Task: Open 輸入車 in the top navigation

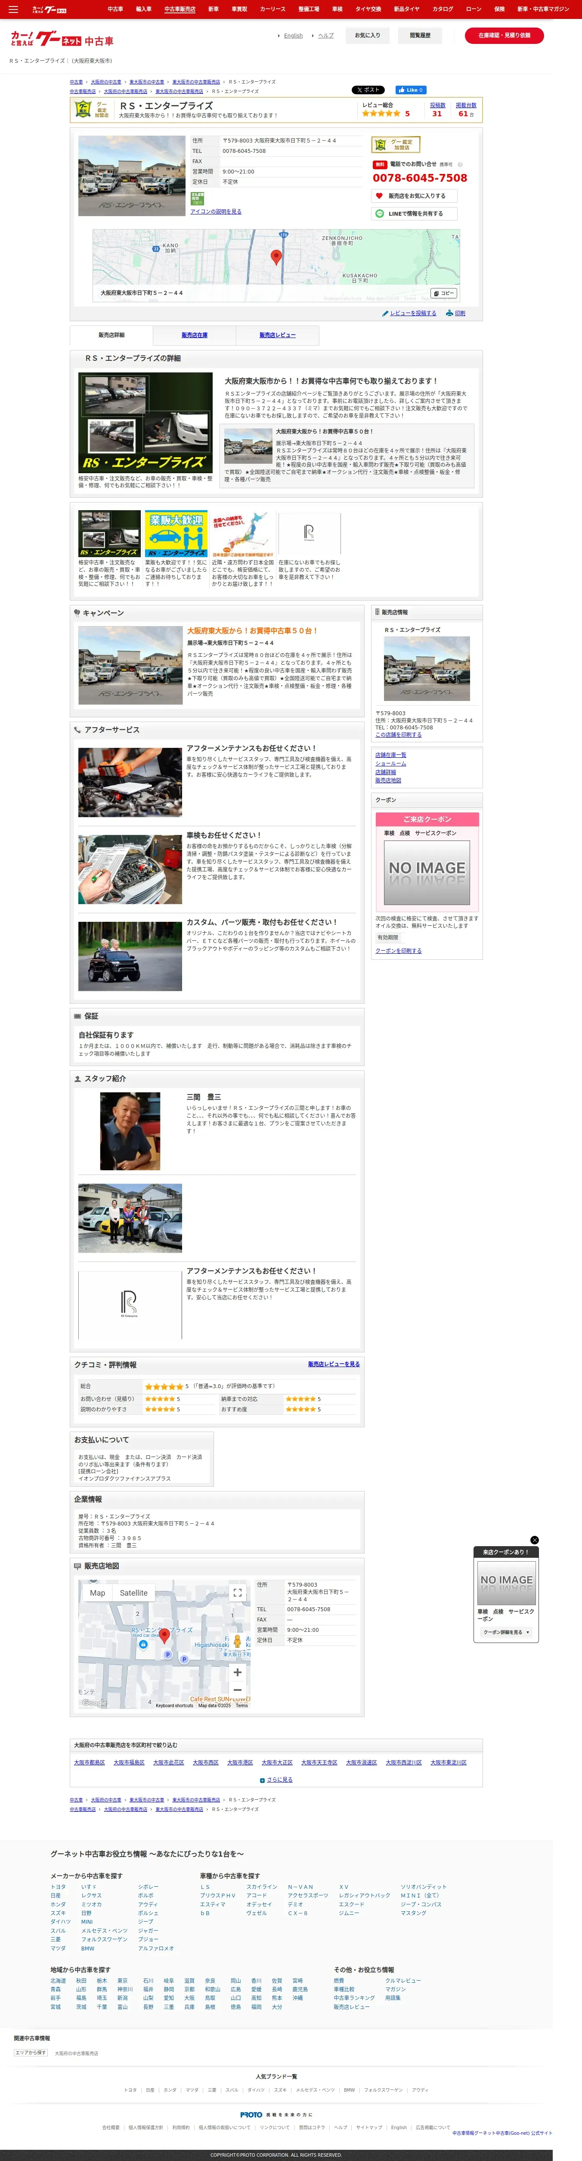Action: [143, 9]
